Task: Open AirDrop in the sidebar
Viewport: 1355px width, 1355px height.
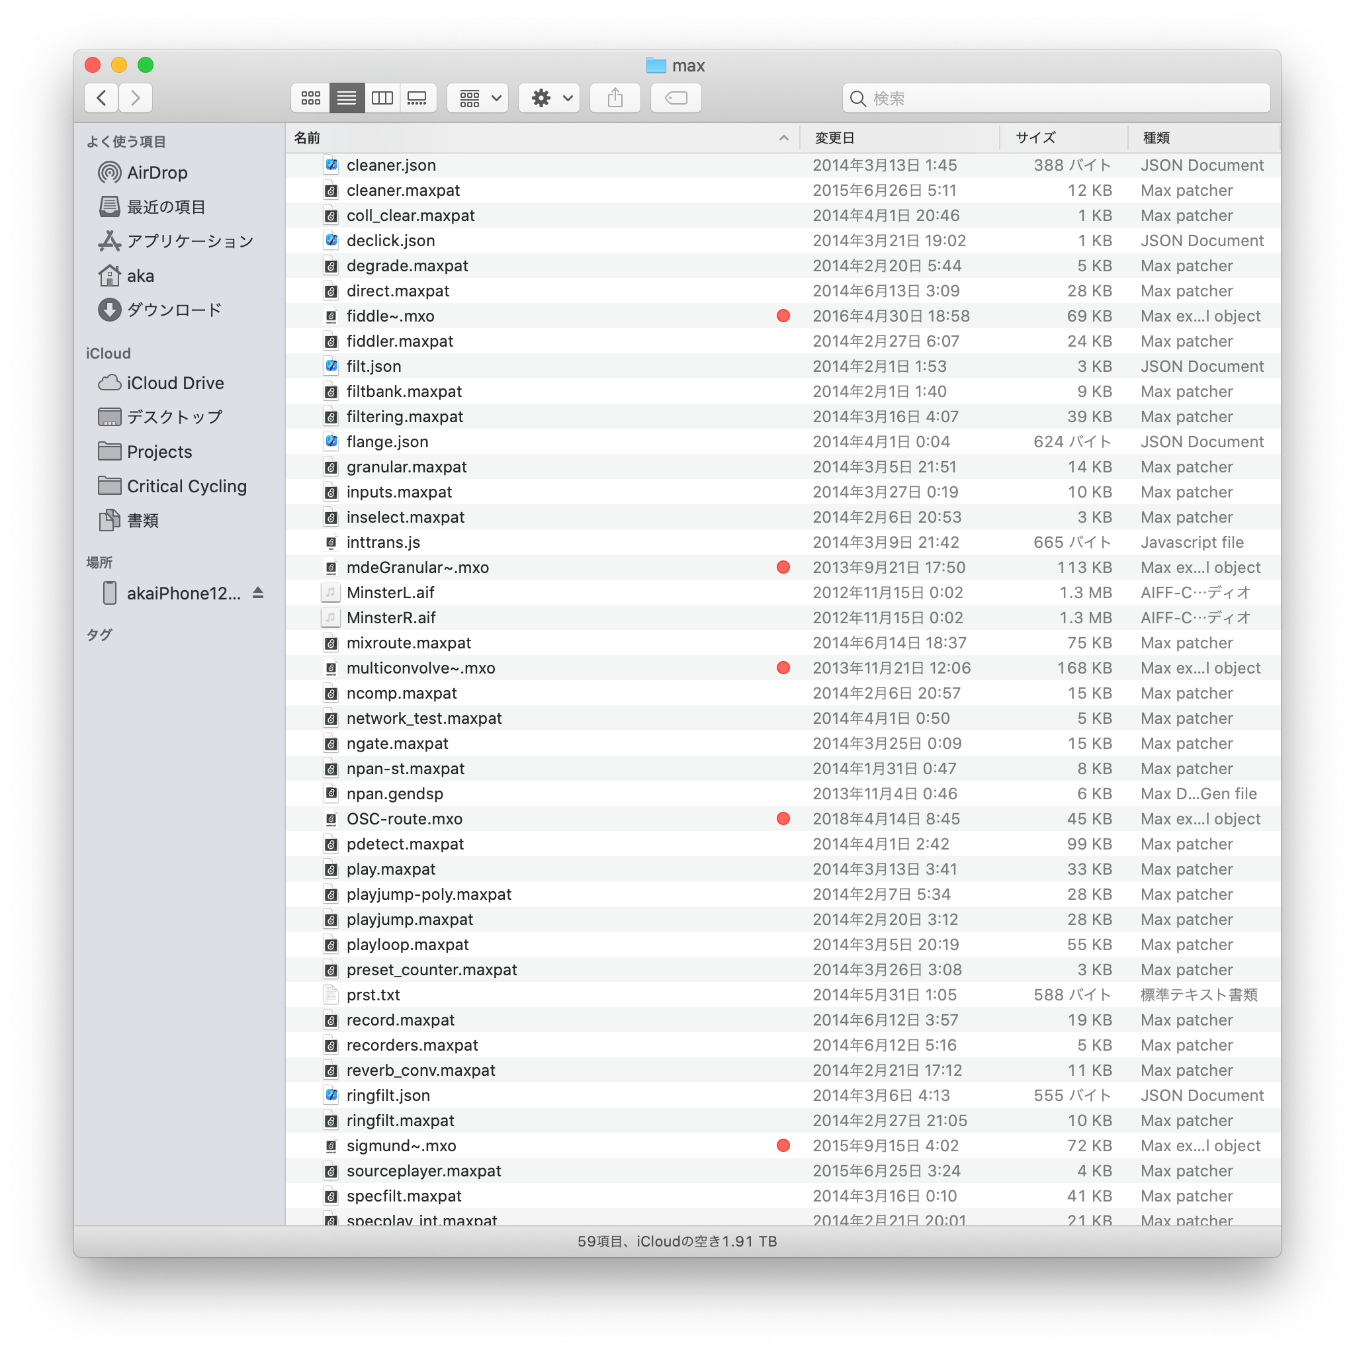Action: pyautogui.click(x=156, y=173)
